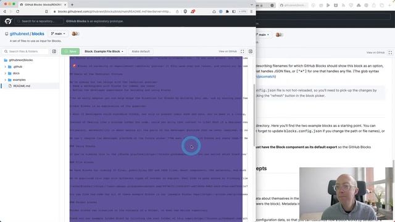395x222 pixels.
Task: Click the avatar in back window header
Action: tap(278, 35)
